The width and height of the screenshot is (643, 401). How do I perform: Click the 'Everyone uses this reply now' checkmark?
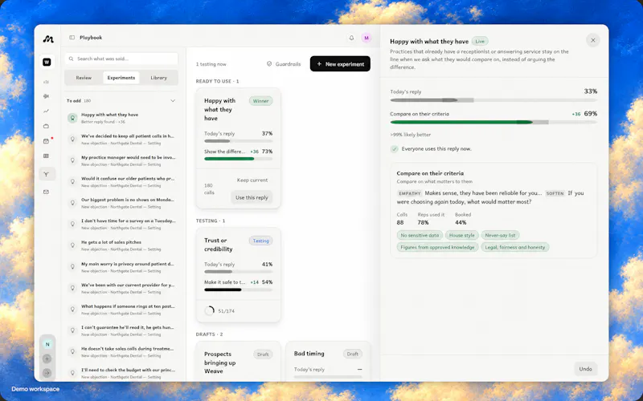[x=394, y=149]
